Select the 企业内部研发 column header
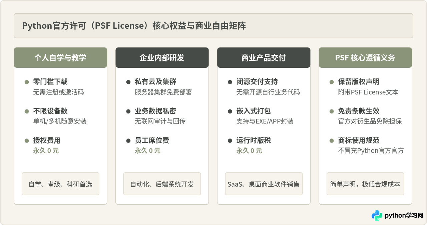Image resolution: width=427 pixels, height=225 pixels. [x=162, y=57]
